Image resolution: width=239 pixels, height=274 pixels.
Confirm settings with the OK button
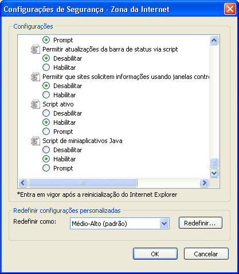click(x=155, y=254)
